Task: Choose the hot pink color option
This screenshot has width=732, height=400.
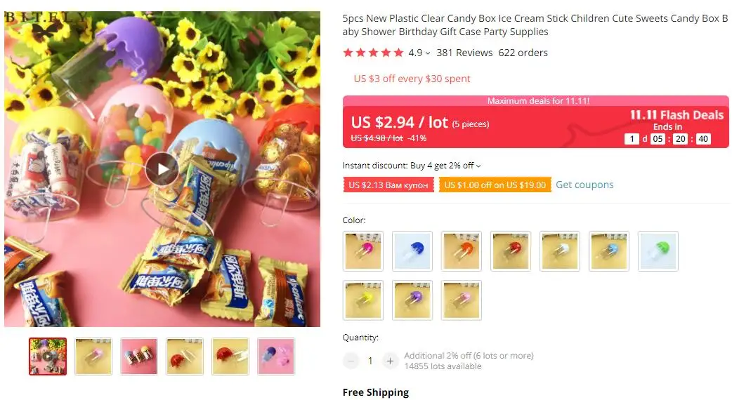Action: tap(363, 251)
